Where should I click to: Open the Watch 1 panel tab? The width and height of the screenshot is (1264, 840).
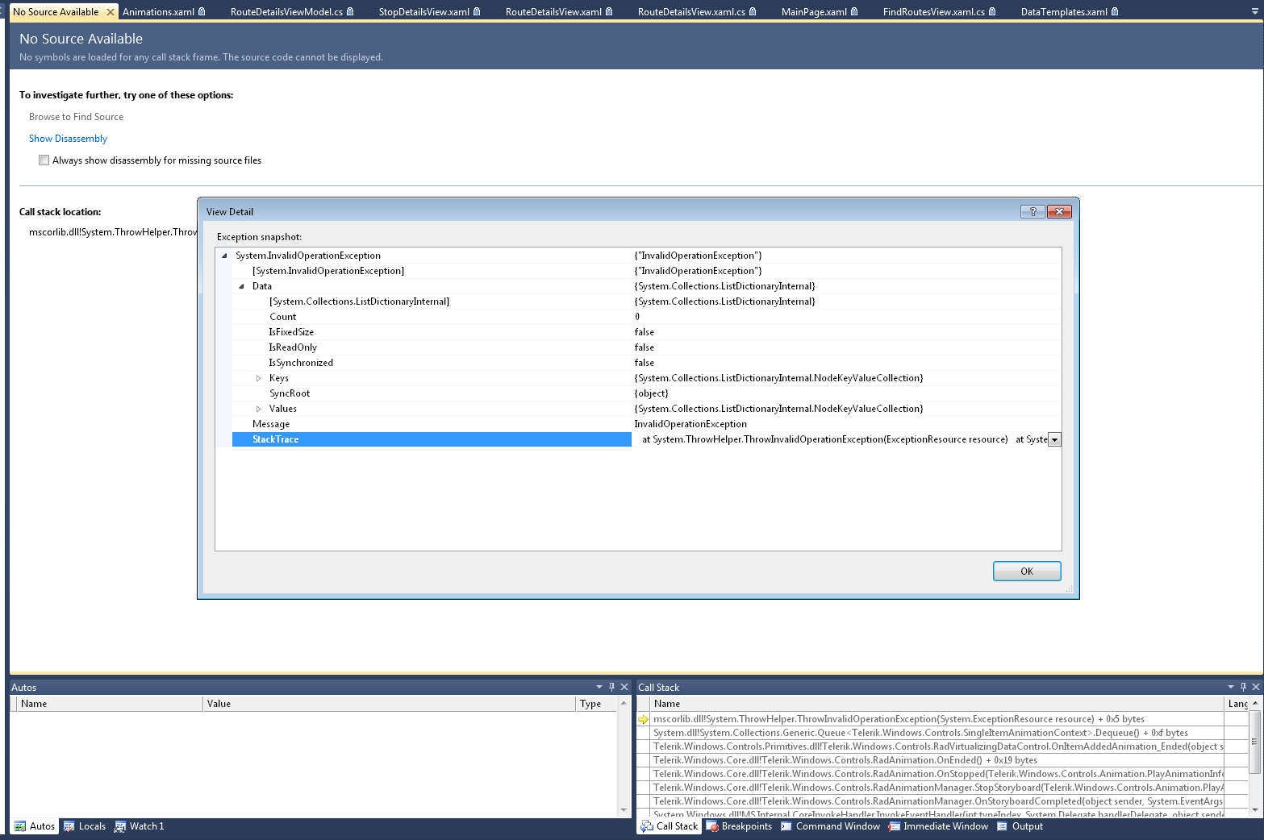[139, 826]
